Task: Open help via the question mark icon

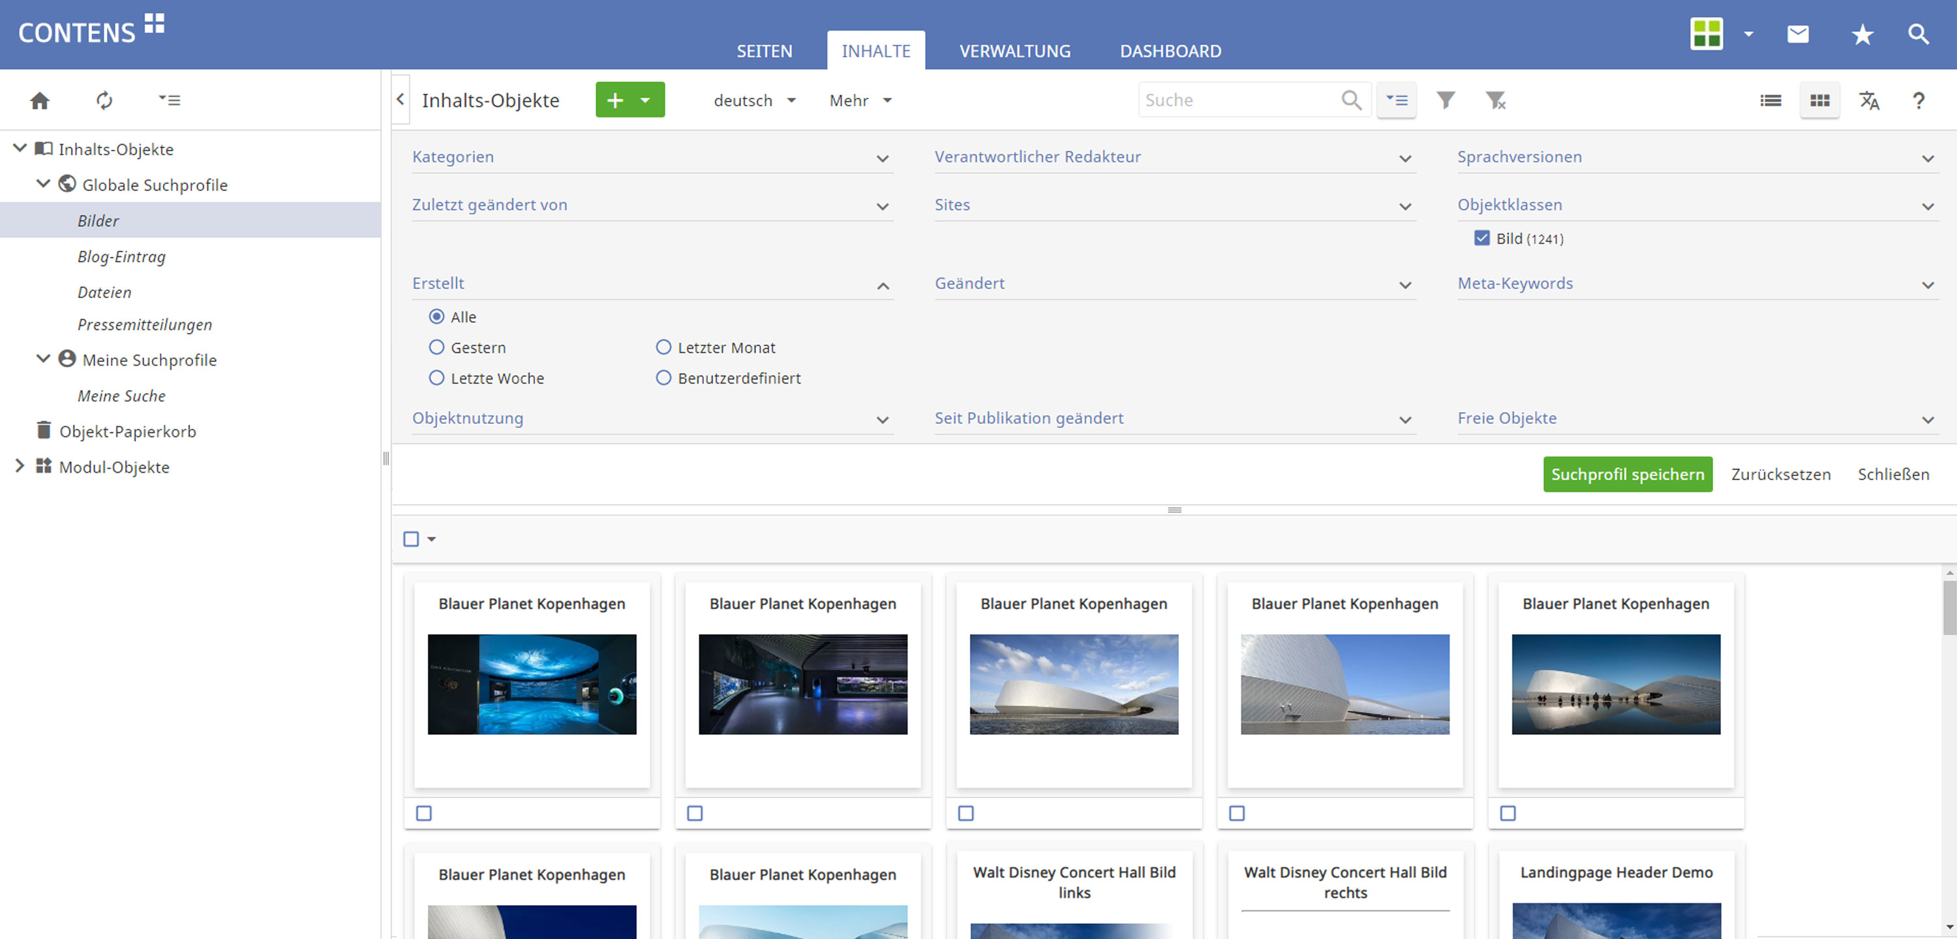Action: 1920,100
